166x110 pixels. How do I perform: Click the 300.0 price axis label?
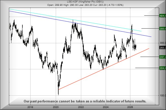tap(163, 43)
